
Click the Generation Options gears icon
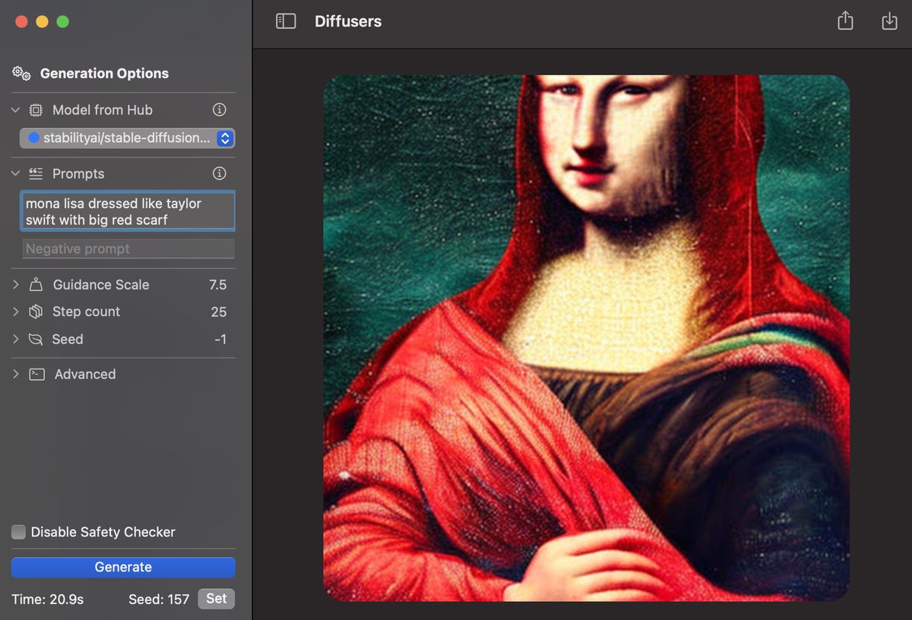click(x=21, y=73)
